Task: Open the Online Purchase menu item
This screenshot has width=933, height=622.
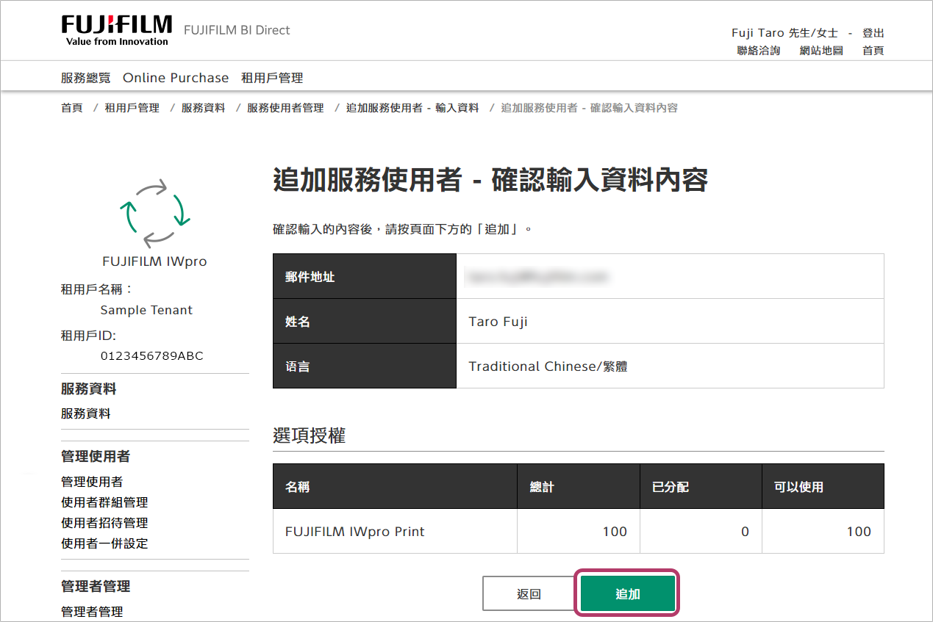Action: coord(176,78)
